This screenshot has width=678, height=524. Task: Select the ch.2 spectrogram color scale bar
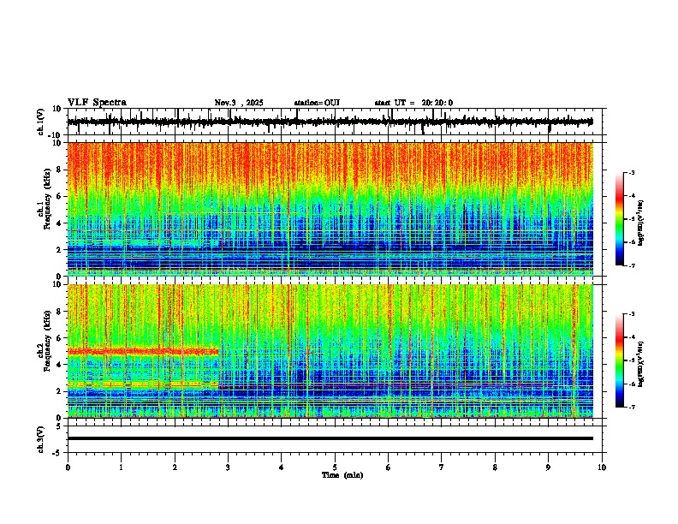click(620, 360)
